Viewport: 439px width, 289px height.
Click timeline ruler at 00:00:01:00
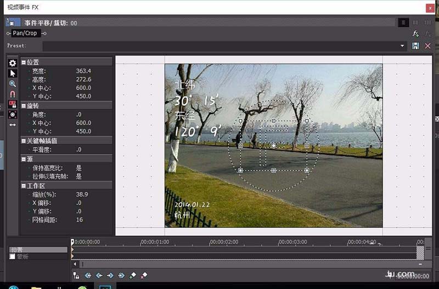[x=155, y=242]
